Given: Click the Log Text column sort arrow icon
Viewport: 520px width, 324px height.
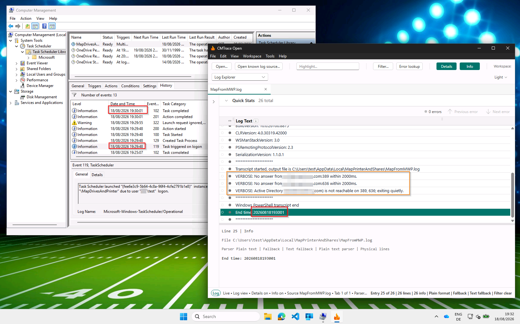Looking at the screenshot, I should [x=256, y=121].
